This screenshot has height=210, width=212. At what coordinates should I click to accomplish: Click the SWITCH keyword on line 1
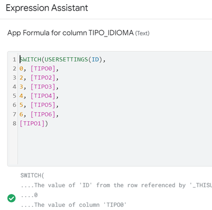(x=30, y=59)
